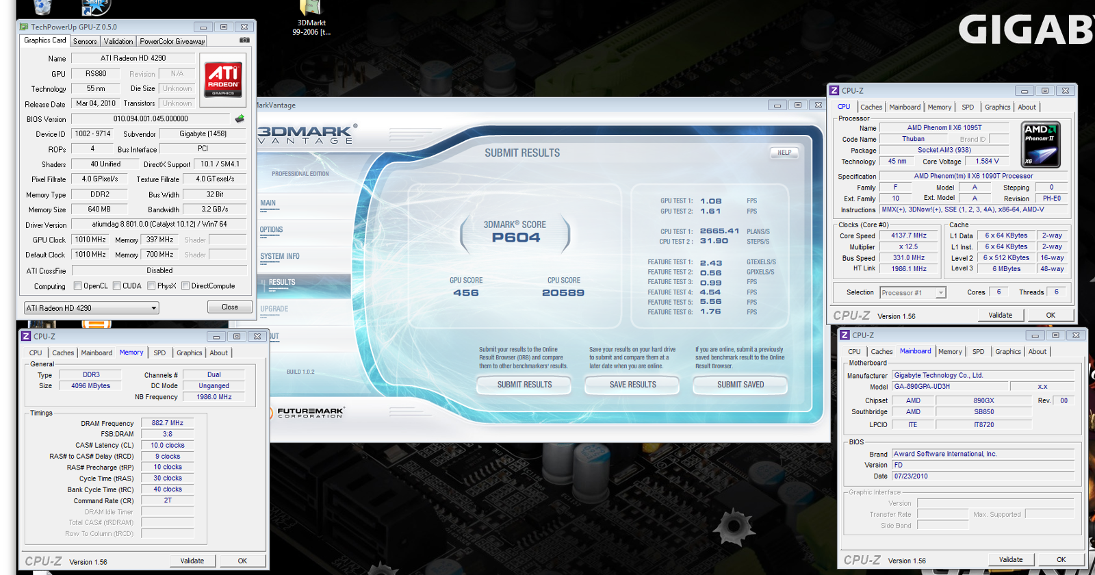Open Caches tab in CPU-Z Memory window

(63, 353)
